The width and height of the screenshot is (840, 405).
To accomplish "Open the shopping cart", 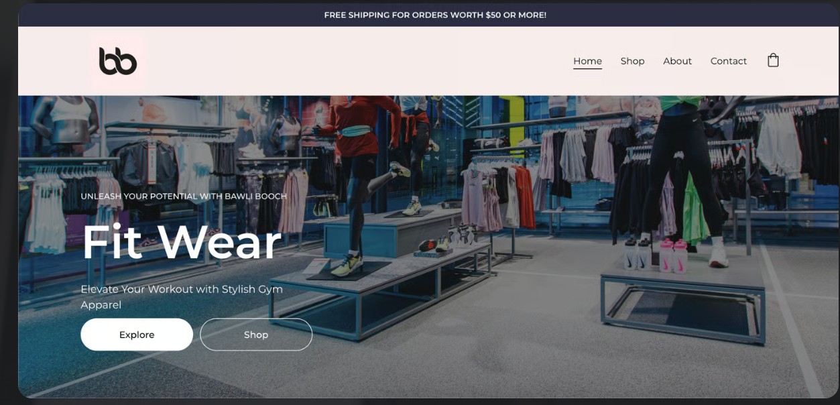I will 774,60.
